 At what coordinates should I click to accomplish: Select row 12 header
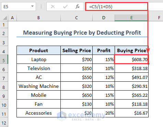pyautogui.click(x=4, y=122)
